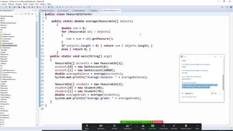
Task: Click Link with Editor icon in Package Explorer
Action: 28,14
